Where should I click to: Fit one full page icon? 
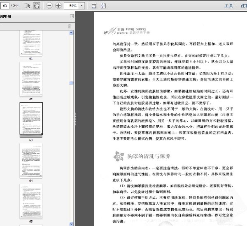pyautogui.click(x=103, y=6)
